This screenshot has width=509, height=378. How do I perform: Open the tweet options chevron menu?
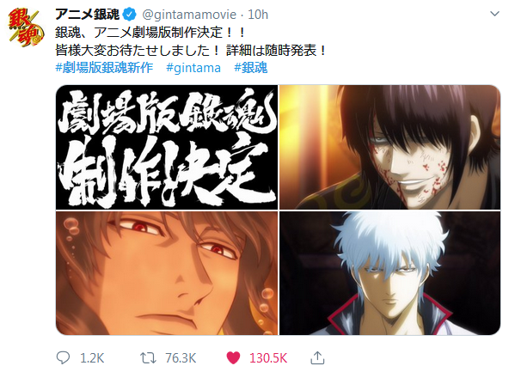coord(494,14)
